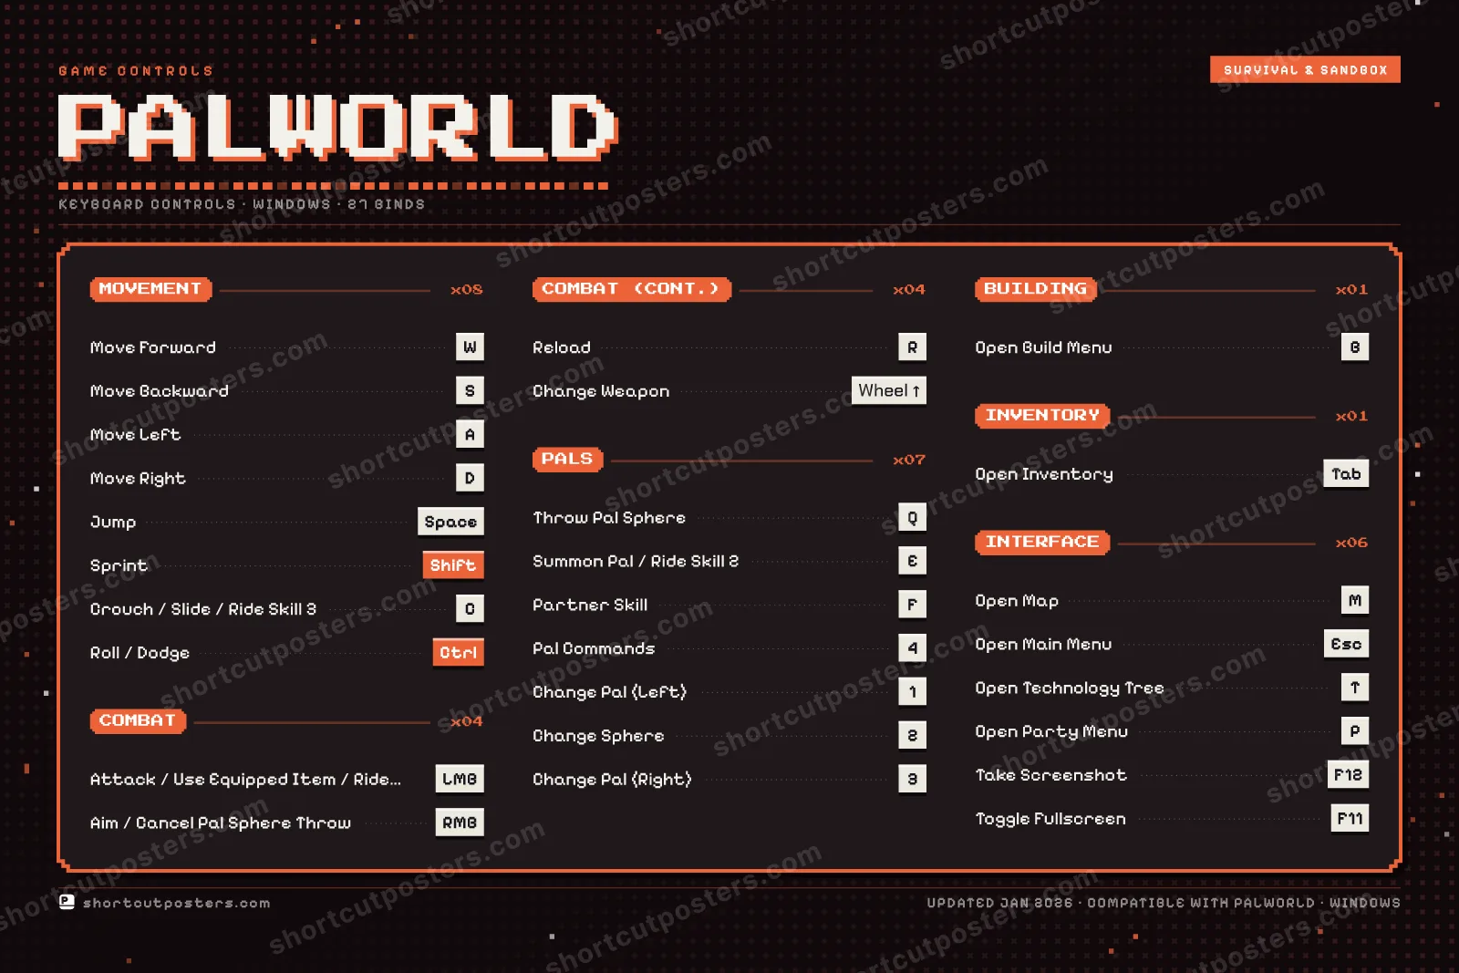Click the Space key beside Jump
The width and height of the screenshot is (1459, 973).
pos(450,522)
